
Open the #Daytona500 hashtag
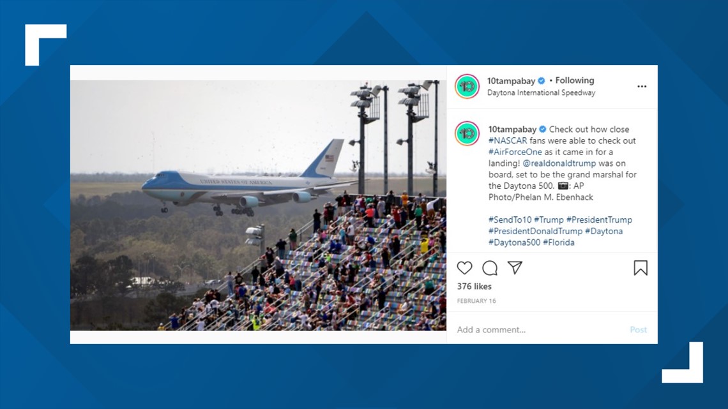(x=515, y=242)
